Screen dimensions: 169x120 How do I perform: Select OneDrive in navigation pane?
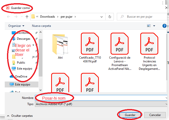(x=21, y=77)
